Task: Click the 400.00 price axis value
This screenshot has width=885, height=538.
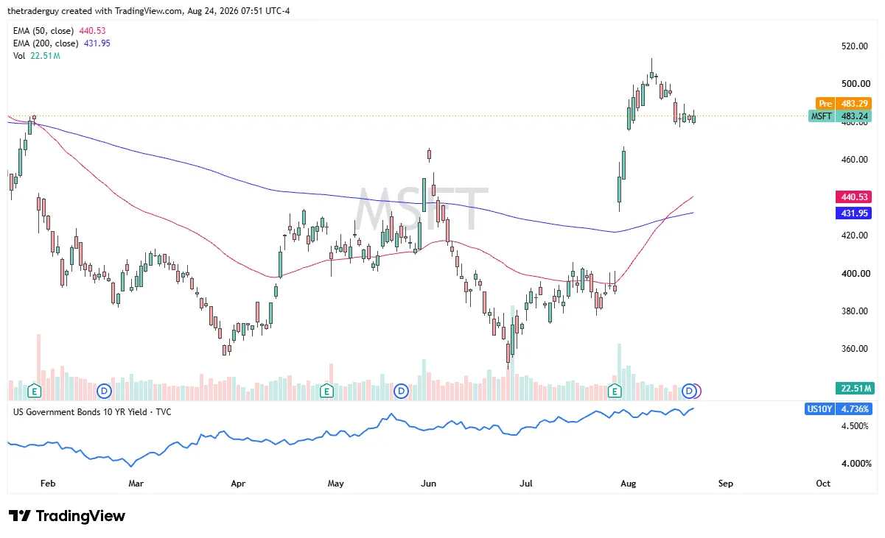Action: click(x=856, y=274)
